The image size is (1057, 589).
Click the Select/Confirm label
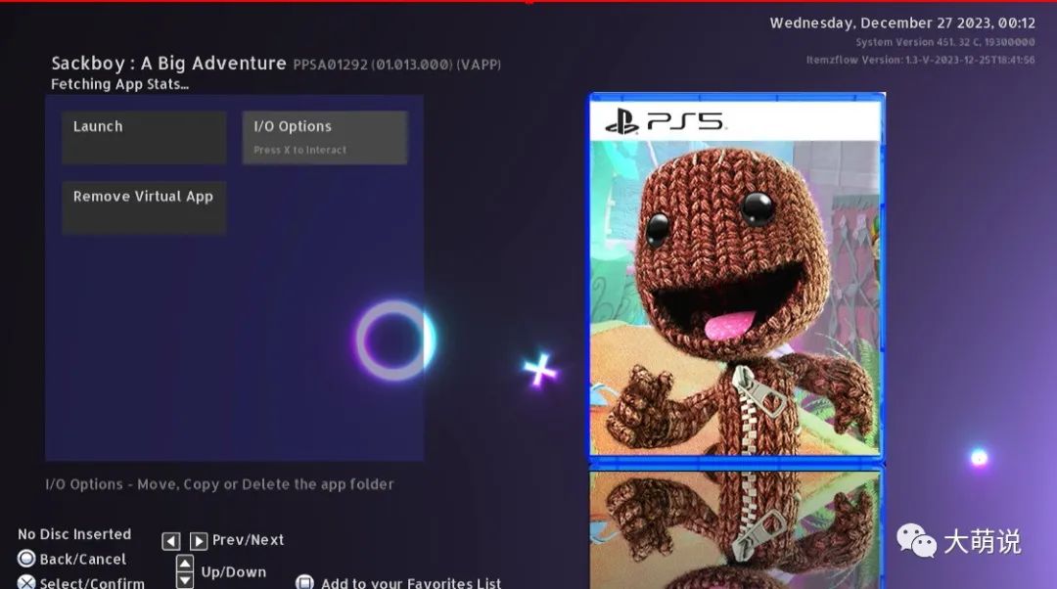pos(92,583)
